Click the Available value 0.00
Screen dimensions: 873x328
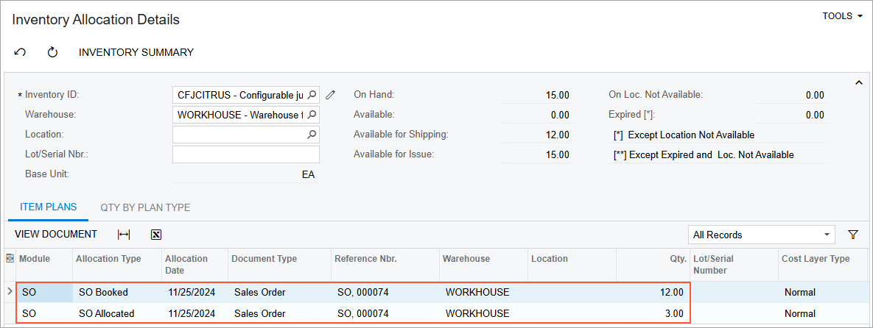pyautogui.click(x=560, y=115)
